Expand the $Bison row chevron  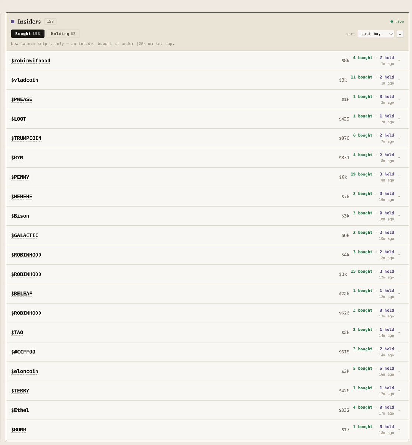point(399,216)
